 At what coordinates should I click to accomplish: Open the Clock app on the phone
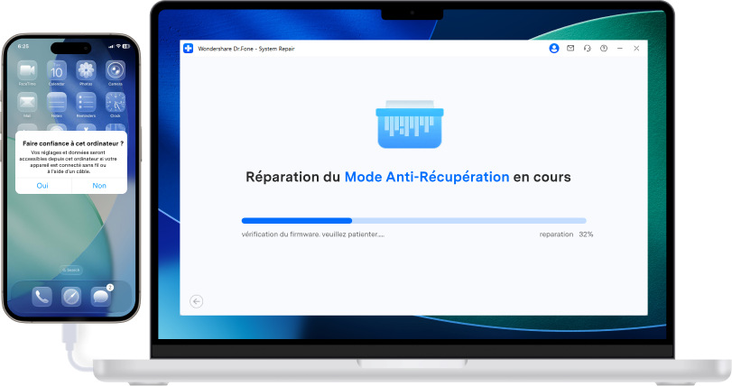point(116,102)
